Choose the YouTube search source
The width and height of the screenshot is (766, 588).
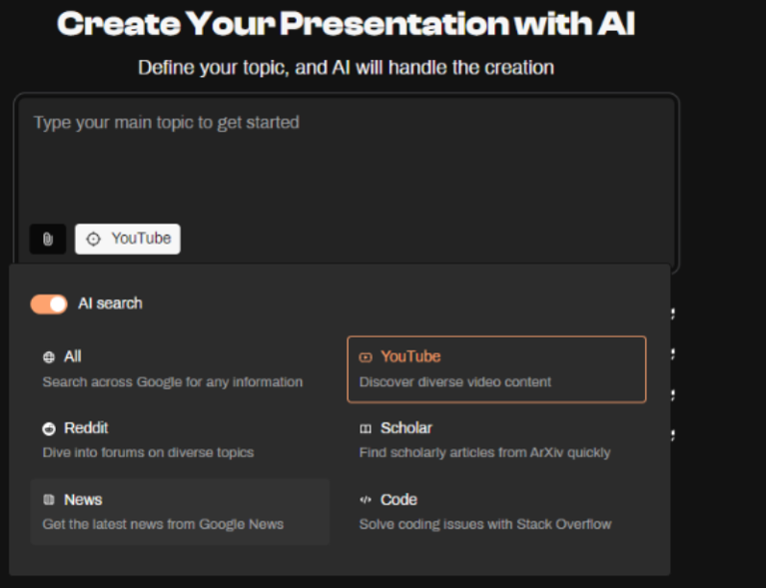[x=496, y=368]
